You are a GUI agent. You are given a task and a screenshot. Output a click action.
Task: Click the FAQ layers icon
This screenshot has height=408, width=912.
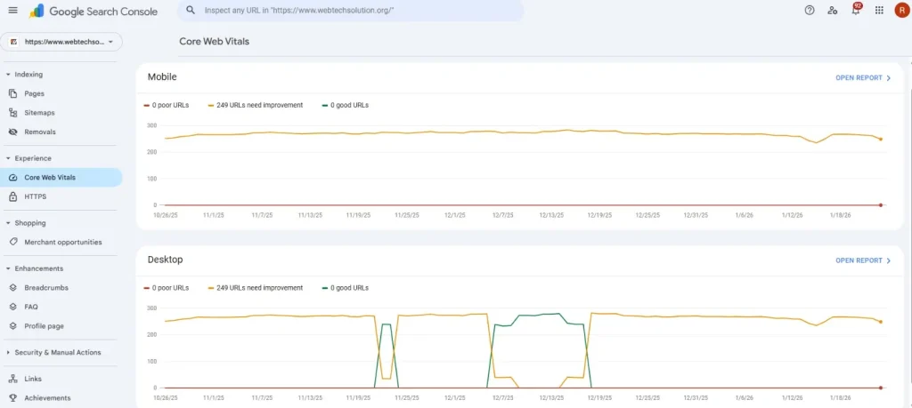click(x=13, y=307)
